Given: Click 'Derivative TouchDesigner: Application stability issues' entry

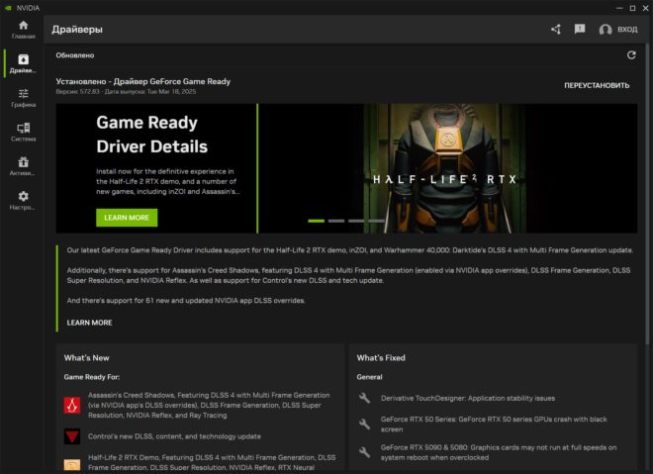Looking at the screenshot, I should (x=468, y=398).
